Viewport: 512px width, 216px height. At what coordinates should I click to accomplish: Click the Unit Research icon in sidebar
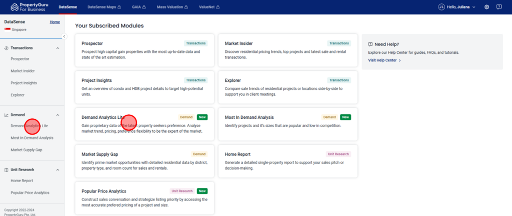click(x=6, y=170)
